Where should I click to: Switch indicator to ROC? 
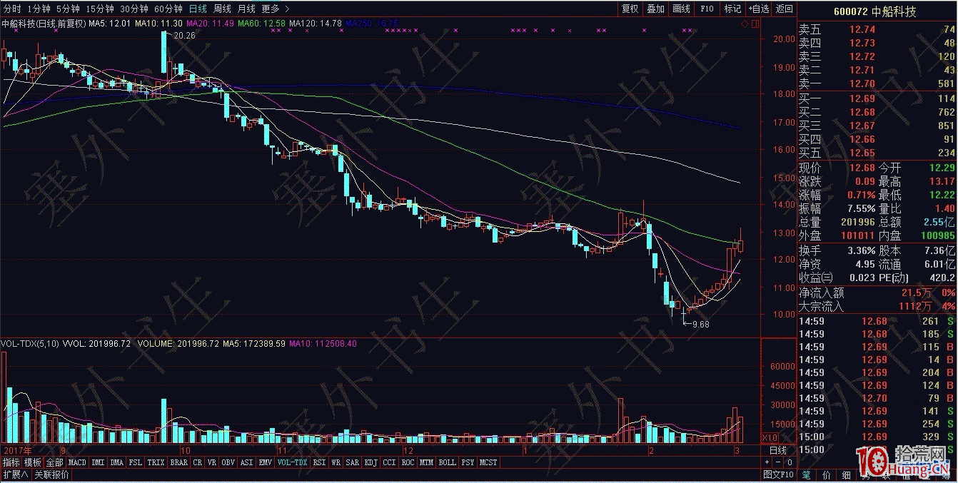(x=408, y=462)
